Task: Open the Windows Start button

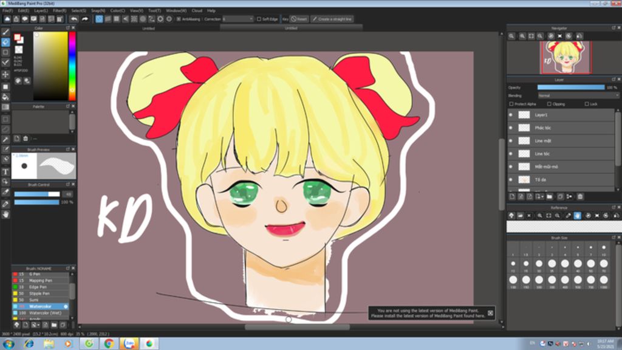Action: (9, 343)
